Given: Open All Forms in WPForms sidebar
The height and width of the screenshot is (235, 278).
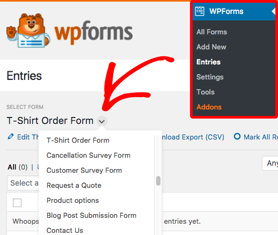Looking at the screenshot, I should 211,32.
